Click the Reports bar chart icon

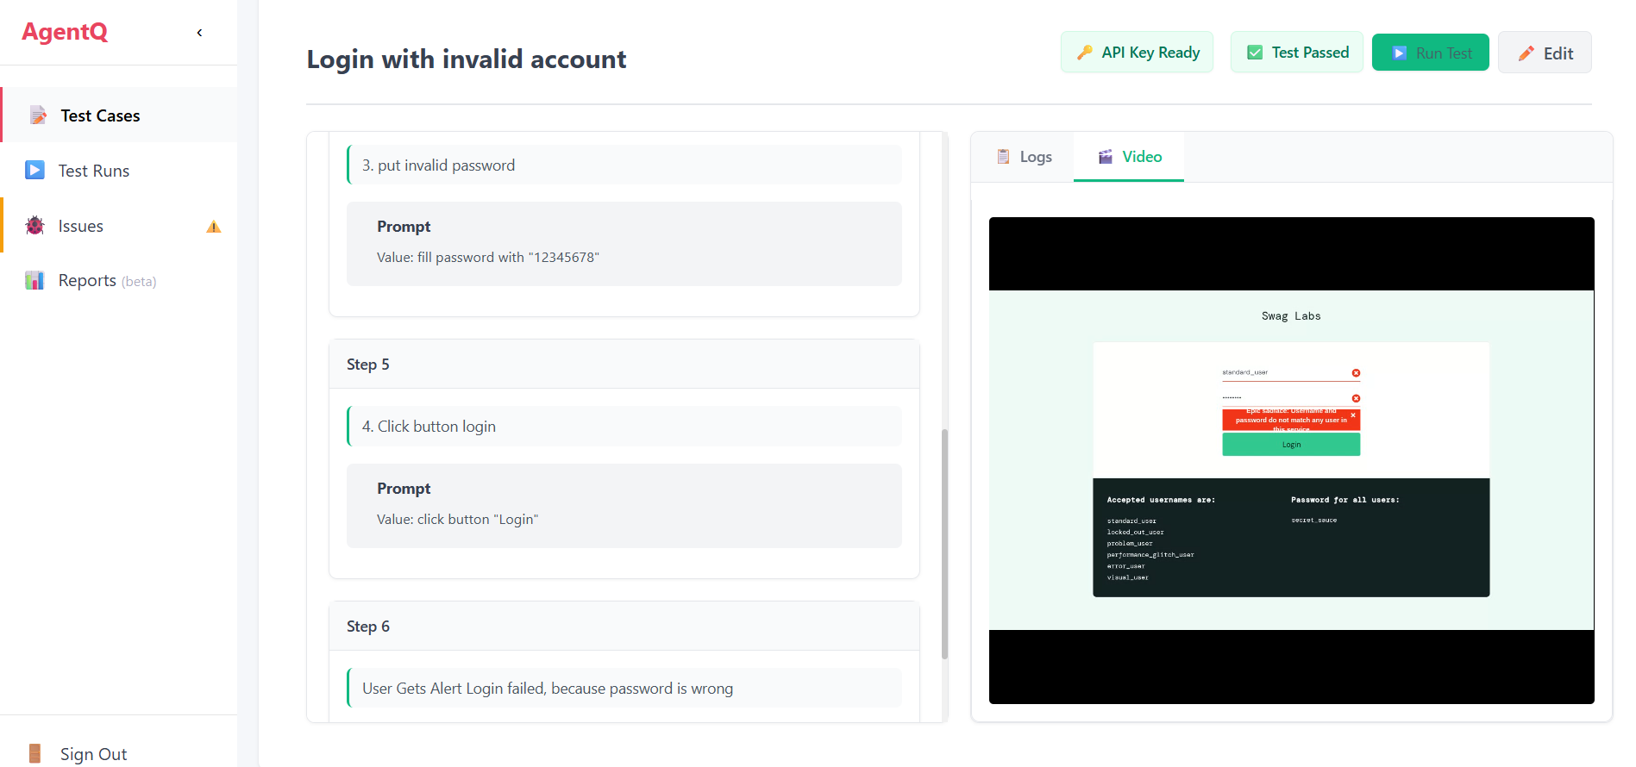point(34,281)
